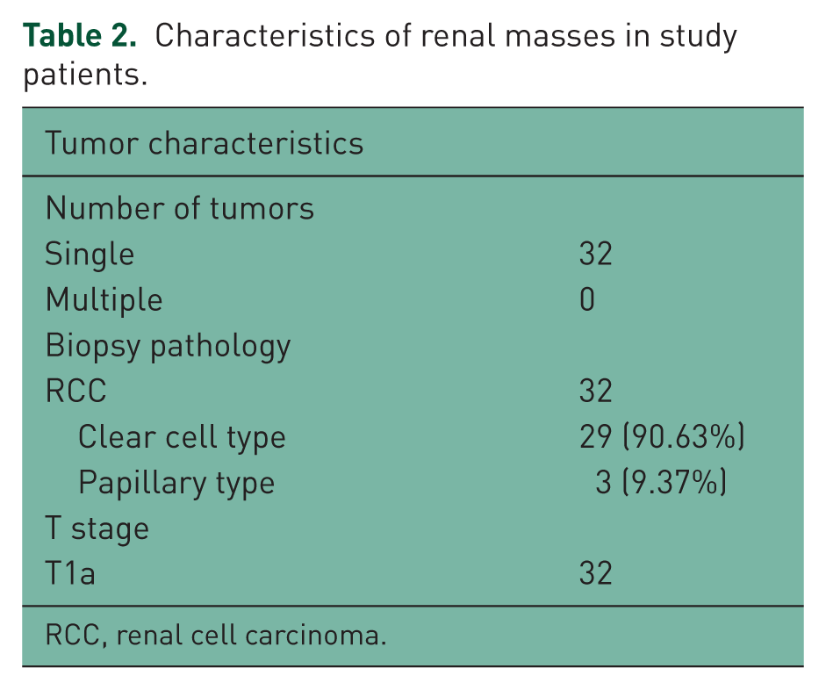Click the word patients in the caption
The image size is (826, 690).
coord(85,75)
